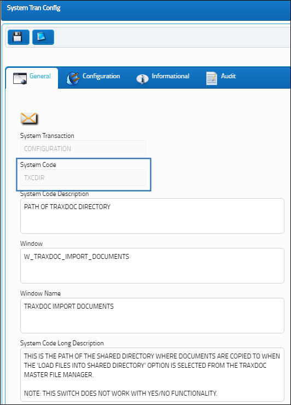Click the System Code Description text box
This screenshot has width=291, height=405.
pos(152,216)
